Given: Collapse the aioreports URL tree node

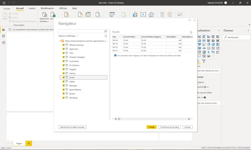Looking at the screenshot, I should tap(60, 41).
